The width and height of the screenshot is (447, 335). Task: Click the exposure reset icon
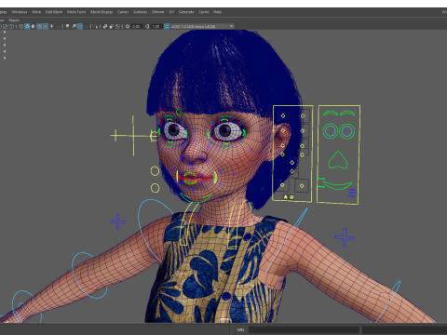pyautogui.click(x=128, y=26)
